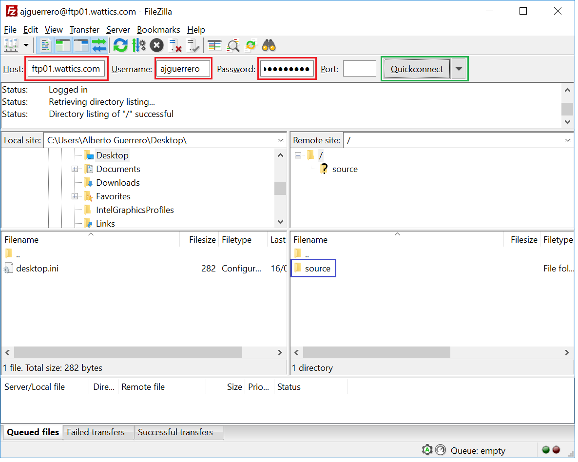Toggle processing of the transfer queue
The width and height of the screenshot is (578, 462).
[138, 46]
